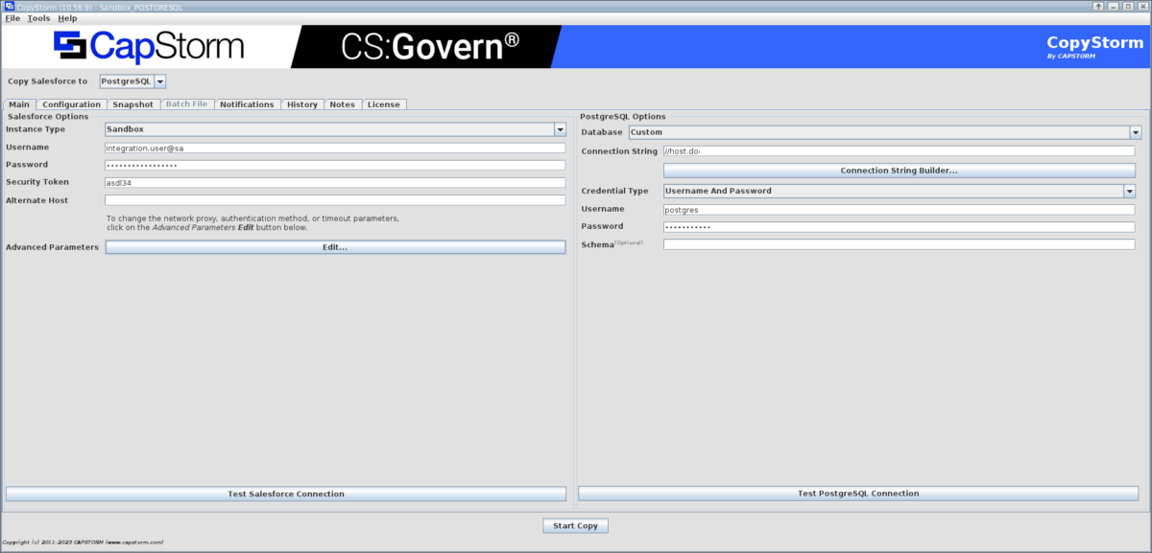
Task: Switch to the Configuration tab
Action: [x=72, y=104]
